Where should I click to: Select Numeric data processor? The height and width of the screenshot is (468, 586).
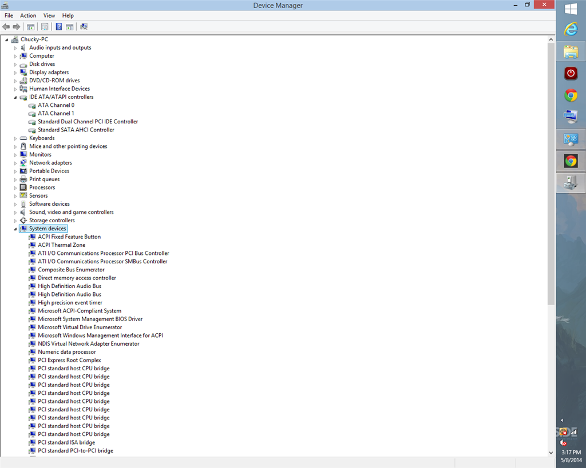66,351
